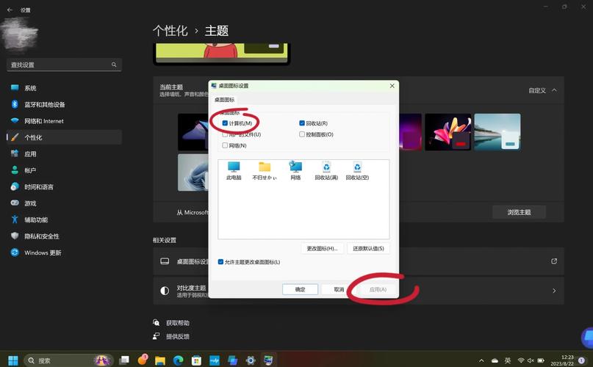The height and width of the screenshot is (367, 593).
Task: Select the 回收站(空) recycle bin icon
Action: tap(357, 170)
